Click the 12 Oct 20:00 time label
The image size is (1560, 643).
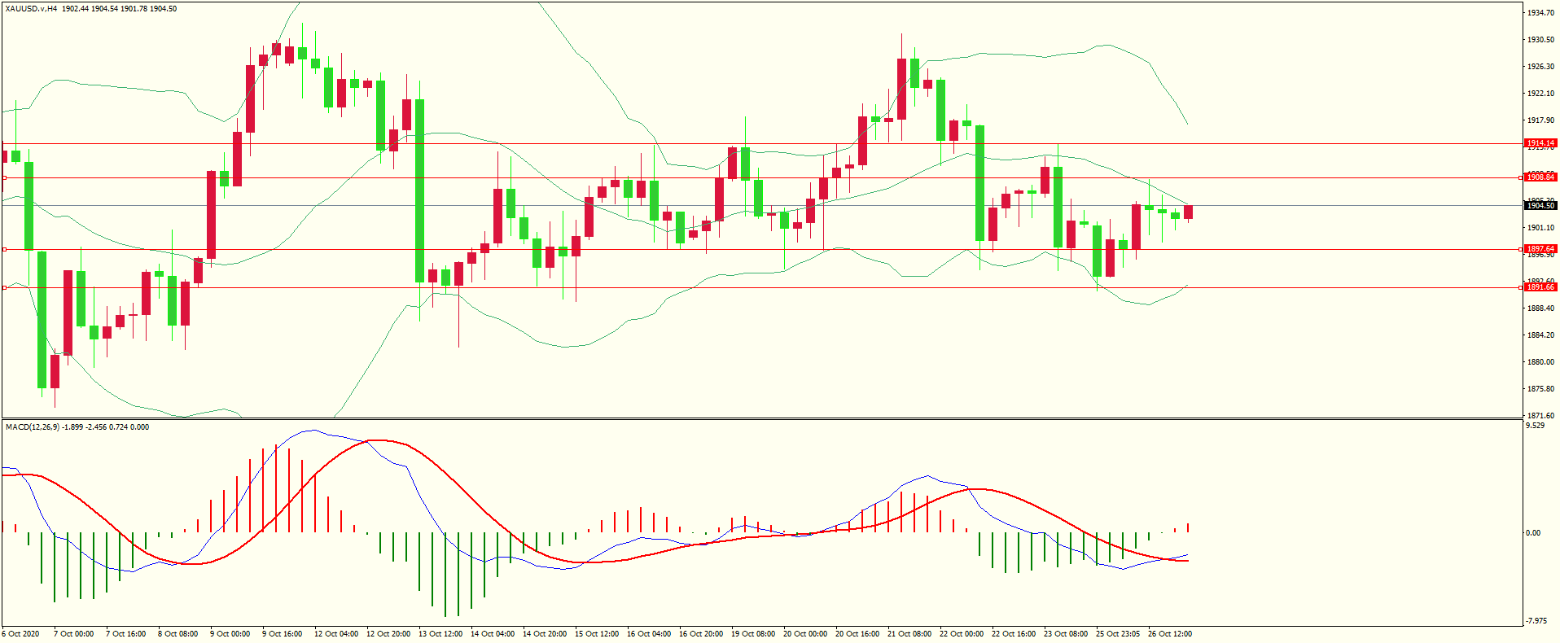tap(388, 634)
